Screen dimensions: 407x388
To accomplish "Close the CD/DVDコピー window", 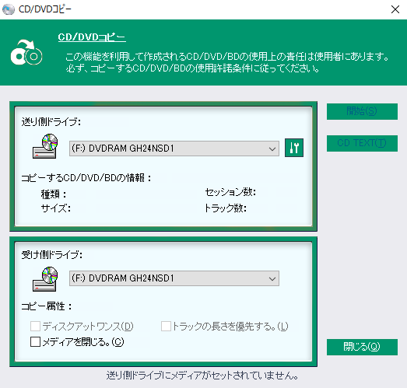I will click(x=395, y=9).
